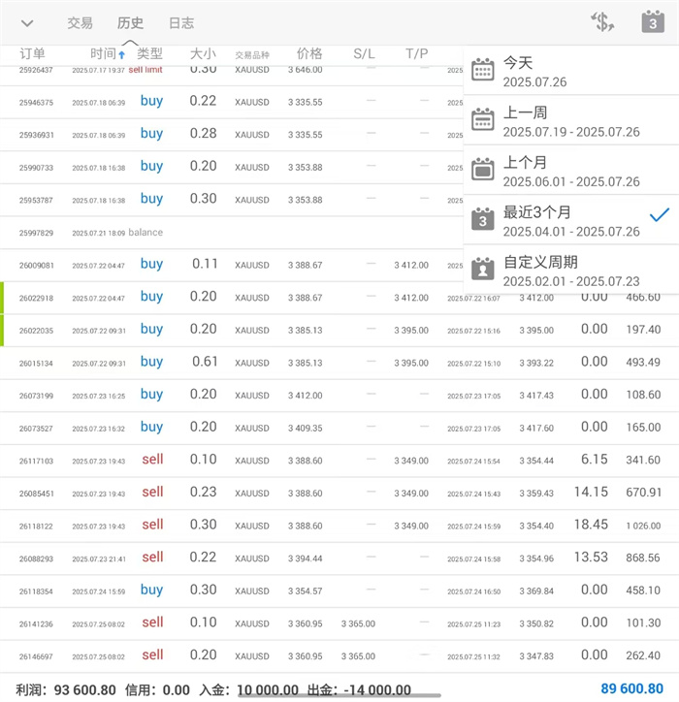
Task: Click profit value 1 026.00
Action: tap(643, 526)
